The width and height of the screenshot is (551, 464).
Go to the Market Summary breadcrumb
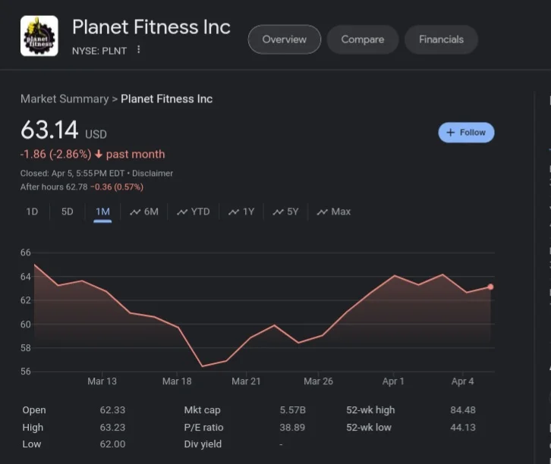click(x=65, y=99)
